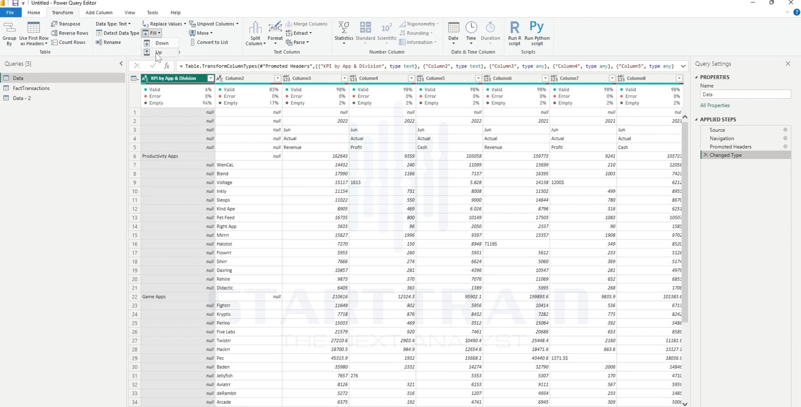The width and height of the screenshot is (801, 407).
Task: Click Reverse Rows
Action: [x=69, y=33]
